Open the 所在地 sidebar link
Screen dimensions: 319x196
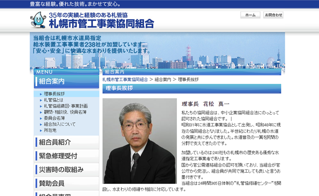[50, 130]
